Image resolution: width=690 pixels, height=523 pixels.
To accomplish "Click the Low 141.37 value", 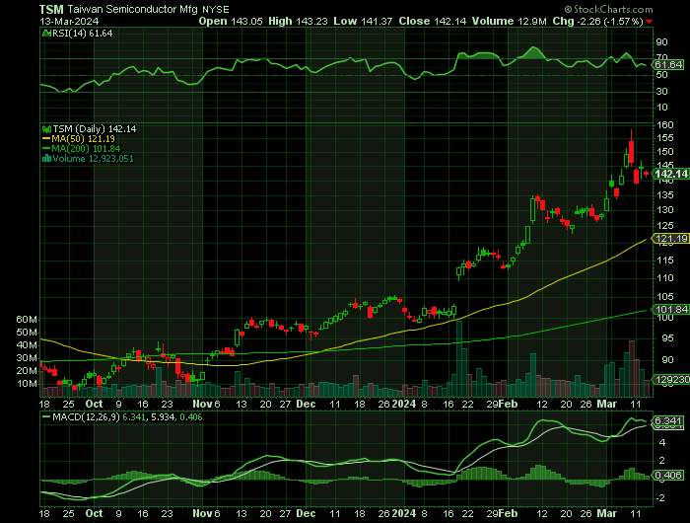I will click(363, 21).
